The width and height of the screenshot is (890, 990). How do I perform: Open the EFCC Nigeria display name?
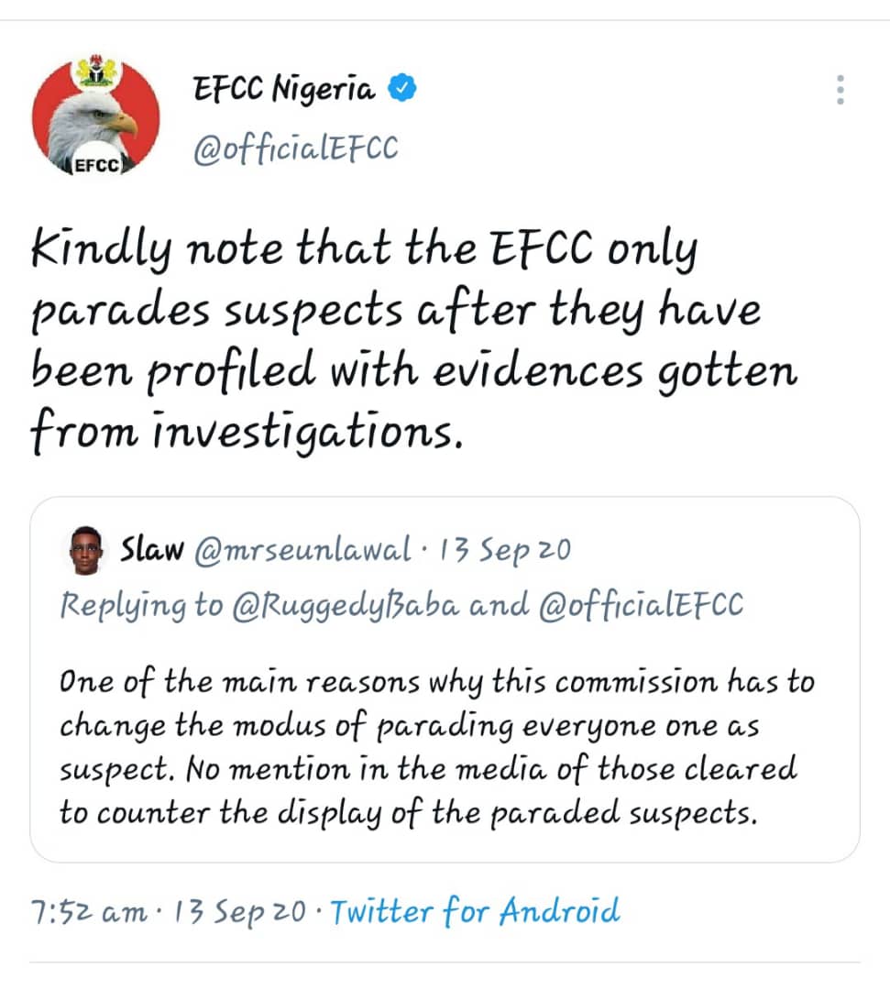pyautogui.click(x=284, y=90)
